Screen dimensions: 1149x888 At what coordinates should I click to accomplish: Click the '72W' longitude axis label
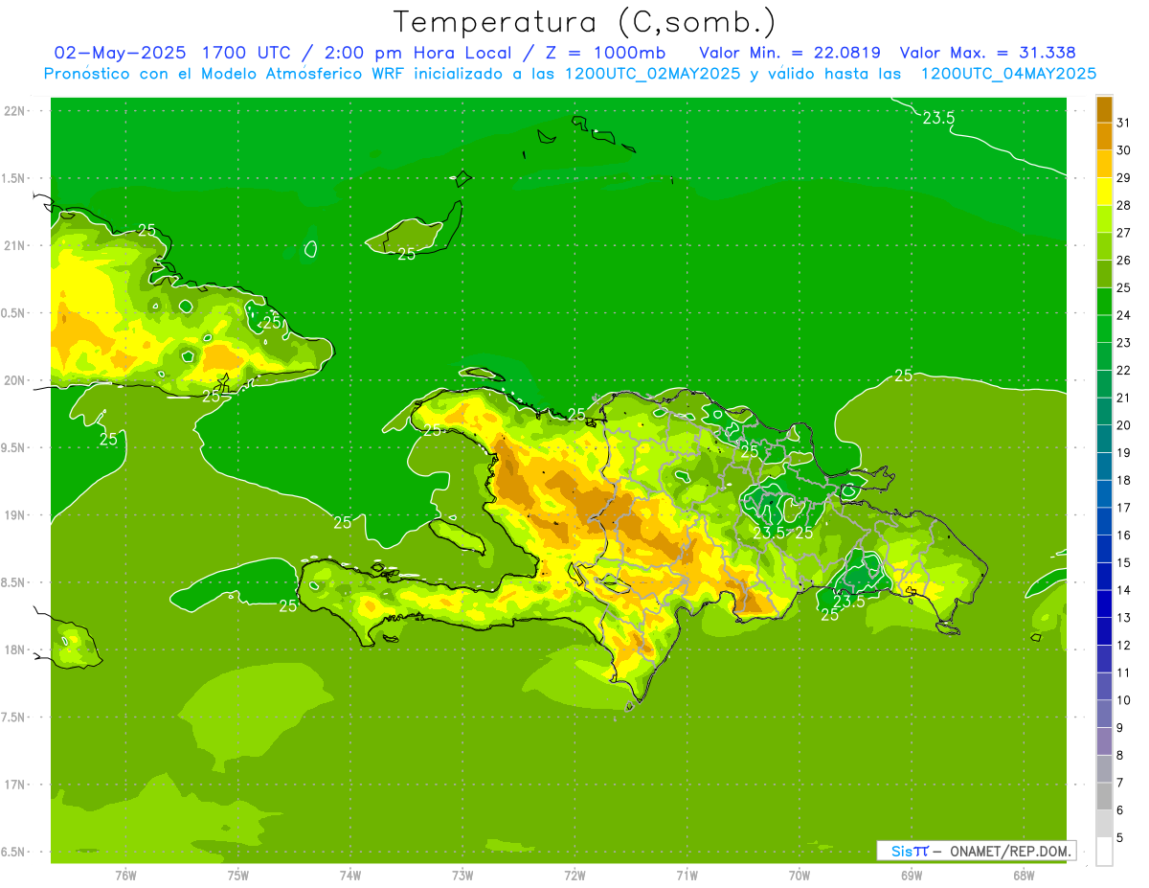tap(574, 875)
